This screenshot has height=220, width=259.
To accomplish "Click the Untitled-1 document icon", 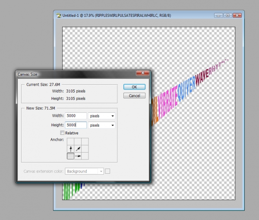I will click(x=59, y=16).
